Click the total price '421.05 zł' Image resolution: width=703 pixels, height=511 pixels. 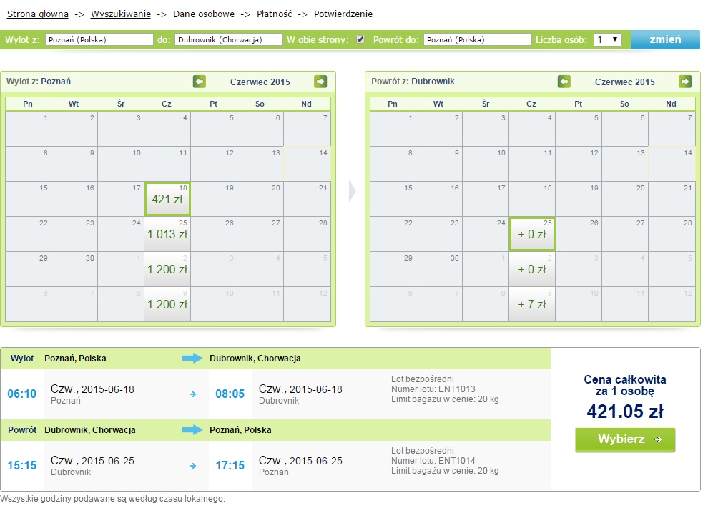coord(625,412)
